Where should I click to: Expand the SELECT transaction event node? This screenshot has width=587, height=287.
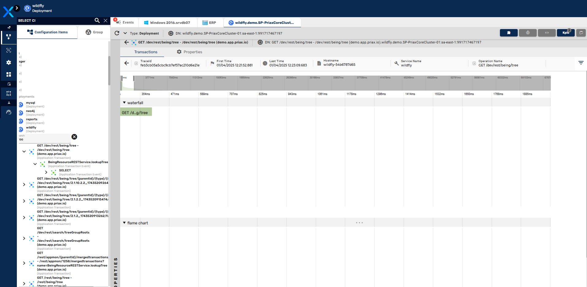46,172
